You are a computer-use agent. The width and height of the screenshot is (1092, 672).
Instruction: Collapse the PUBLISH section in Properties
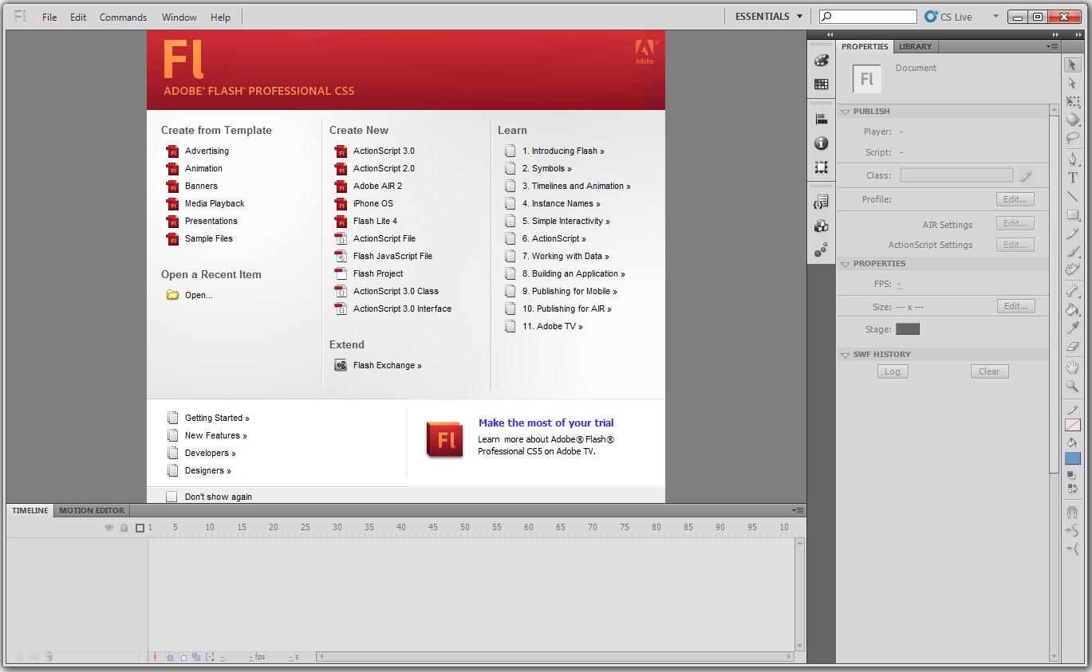click(846, 111)
